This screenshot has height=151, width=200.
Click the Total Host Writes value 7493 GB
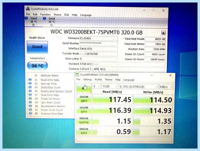pos(155,44)
